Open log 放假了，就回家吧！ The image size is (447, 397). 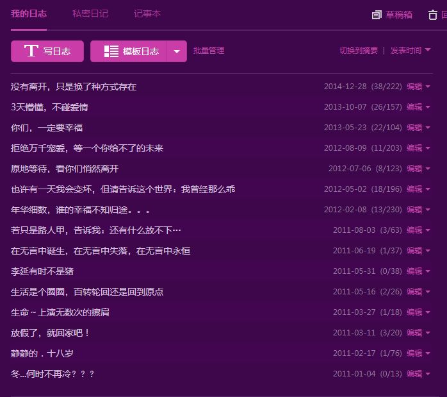(50, 333)
